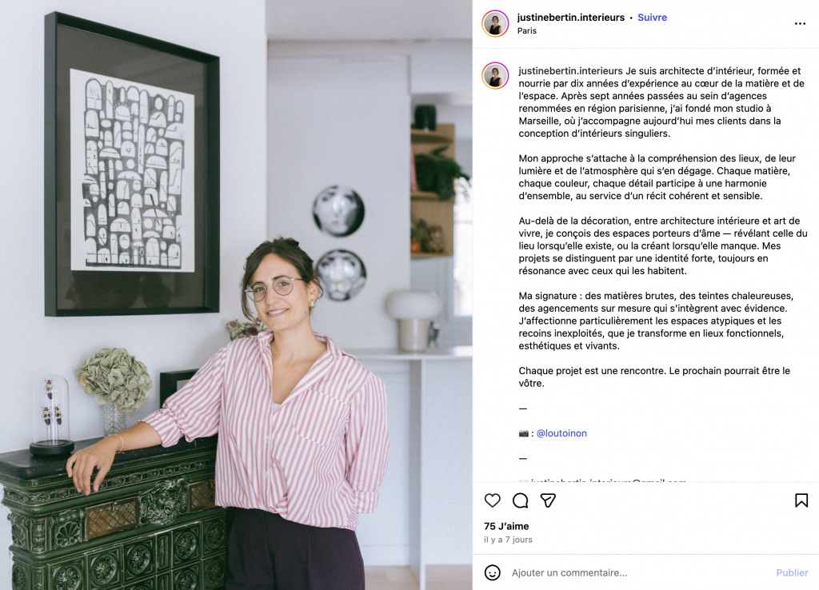Click the profile avatar beside the caption
Screen dimensions: 819x590
point(495,76)
